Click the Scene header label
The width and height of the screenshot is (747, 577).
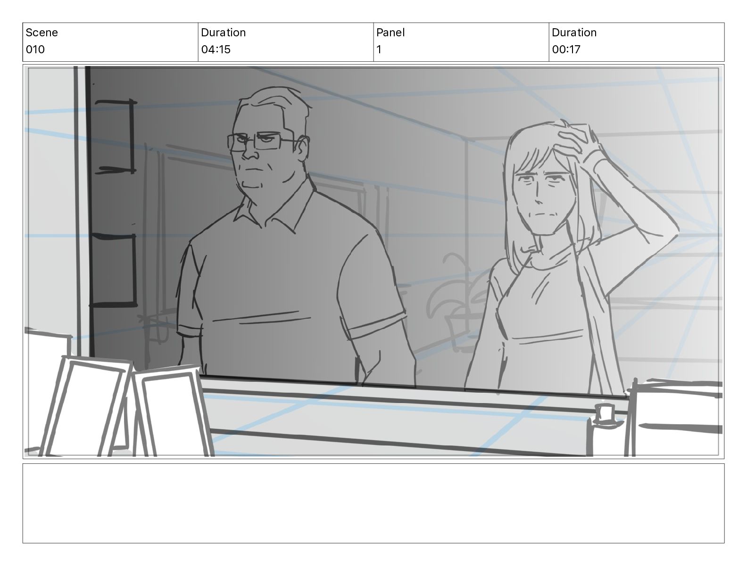click(42, 33)
